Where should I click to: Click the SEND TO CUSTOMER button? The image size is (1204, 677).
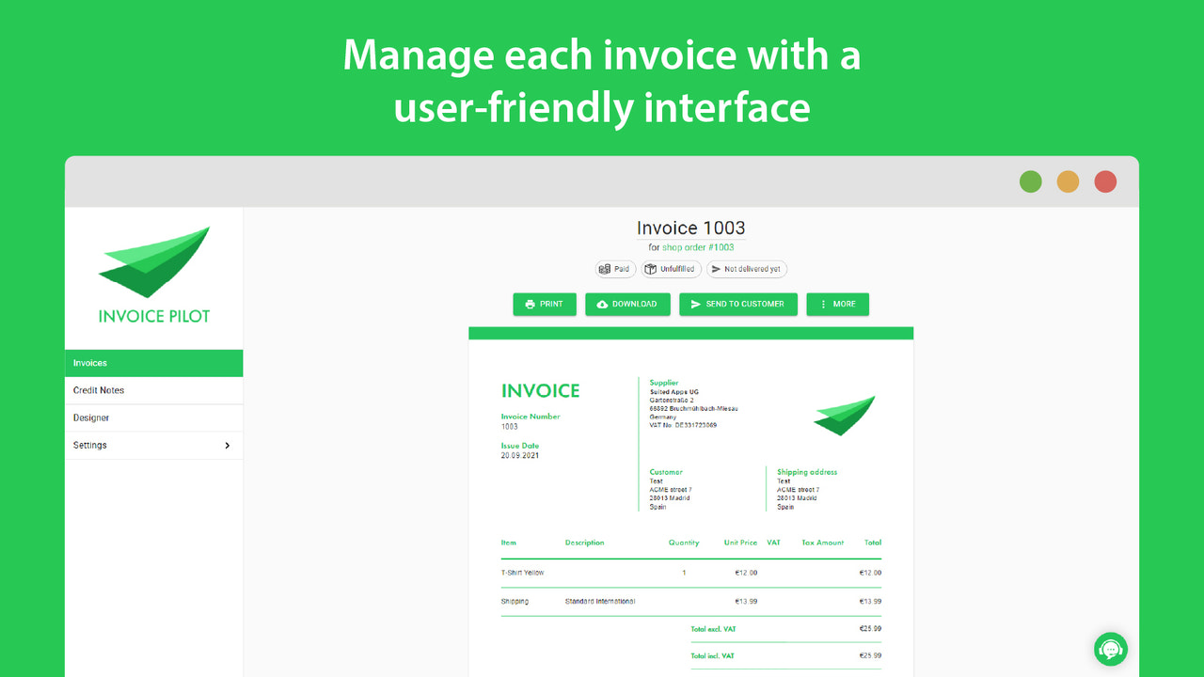738,304
